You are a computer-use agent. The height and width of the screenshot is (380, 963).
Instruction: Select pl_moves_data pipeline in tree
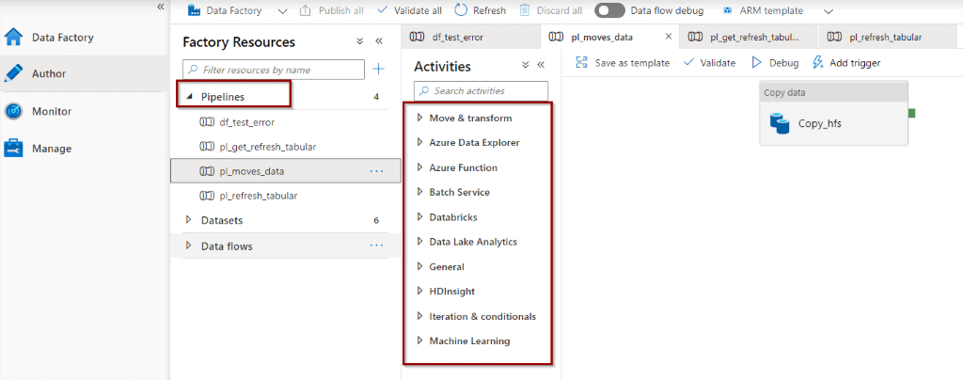click(x=286, y=171)
